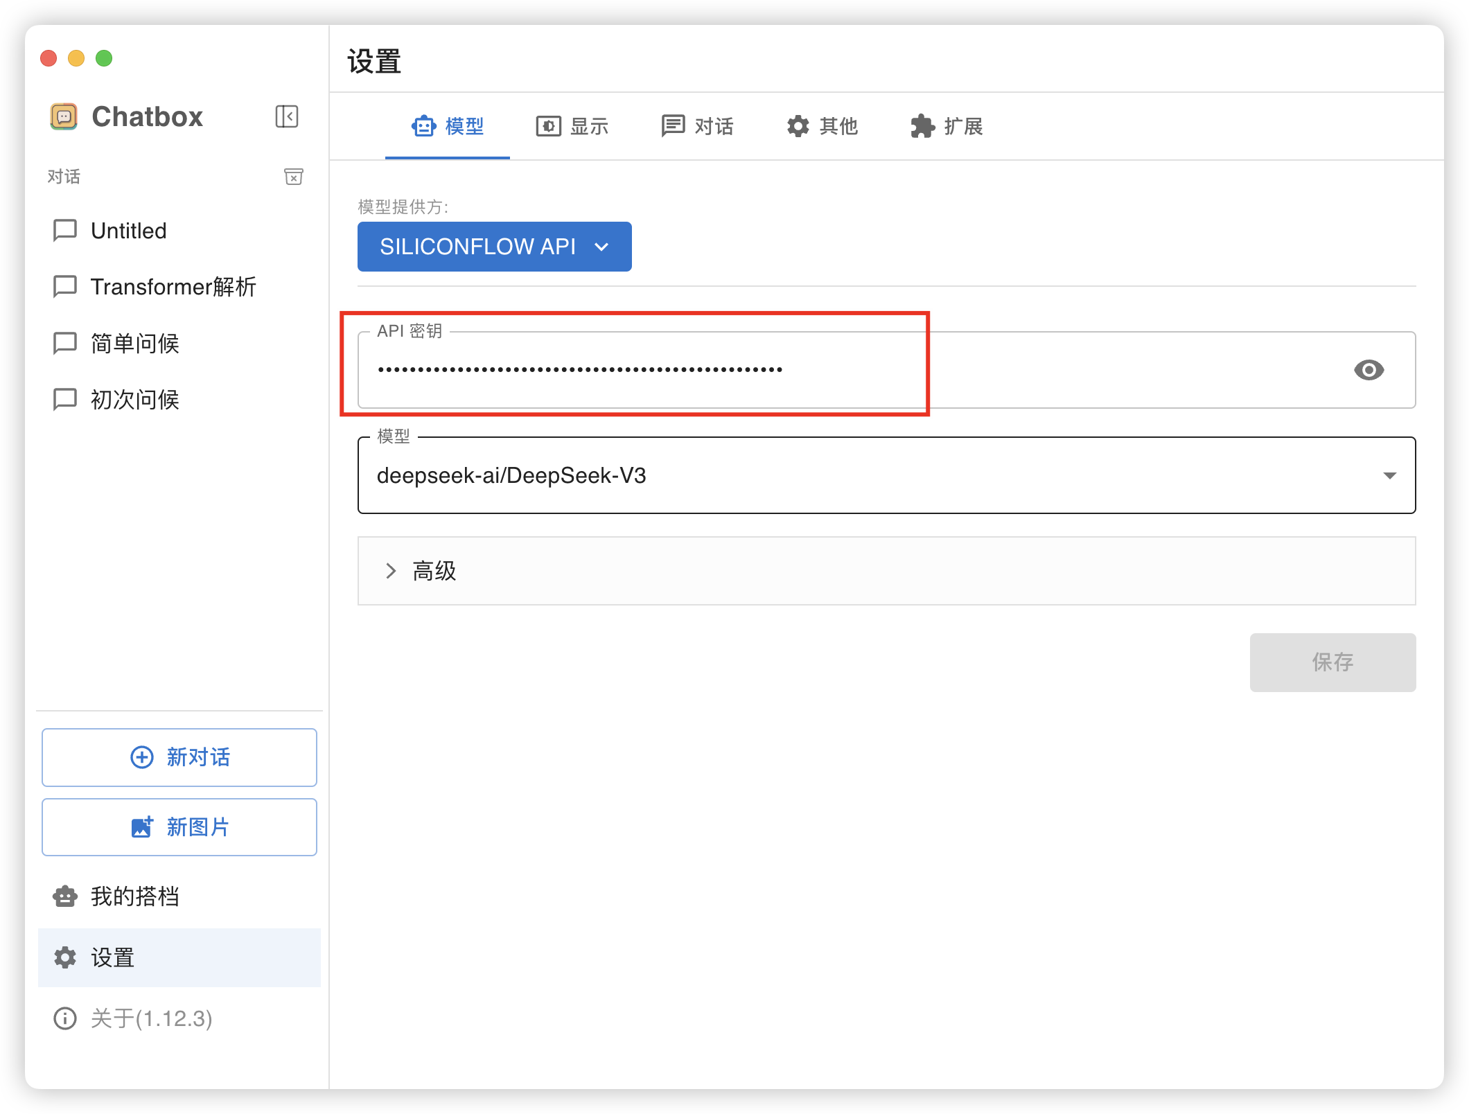Switch to the 模型 tab
The height and width of the screenshot is (1114, 1469).
447,126
